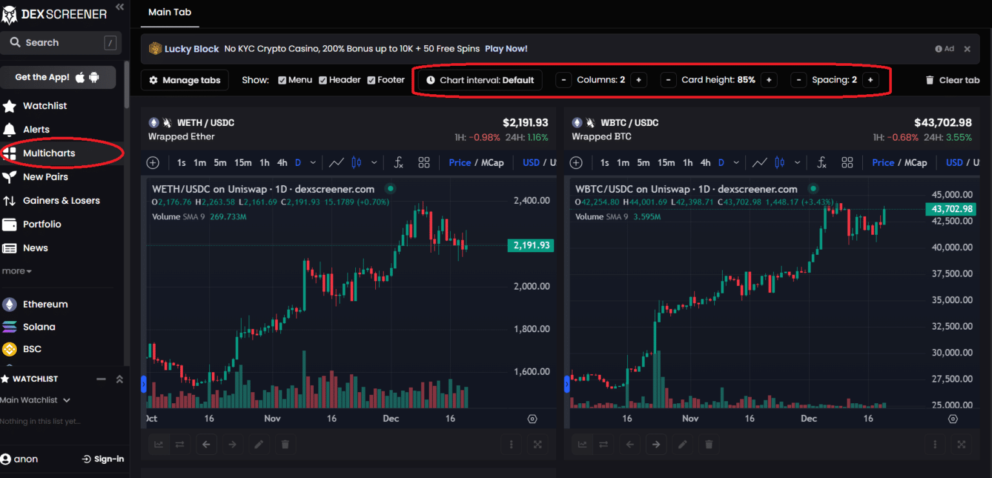The height and width of the screenshot is (478, 992).
Task: Expand the 'more' menu in the sidebar
Action: pyautogui.click(x=16, y=271)
